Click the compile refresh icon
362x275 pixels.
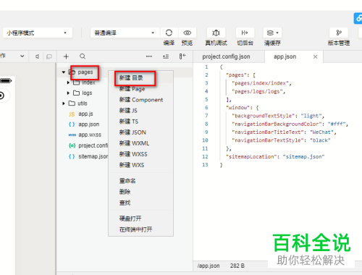pyautogui.click(x=169, y=33)
